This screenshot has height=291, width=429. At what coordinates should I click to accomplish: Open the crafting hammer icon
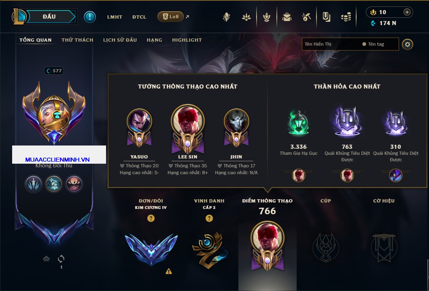tap(306, 17)
